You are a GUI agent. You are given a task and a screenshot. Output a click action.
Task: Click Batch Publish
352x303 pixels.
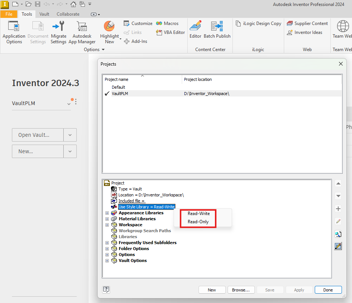[217, 30]
